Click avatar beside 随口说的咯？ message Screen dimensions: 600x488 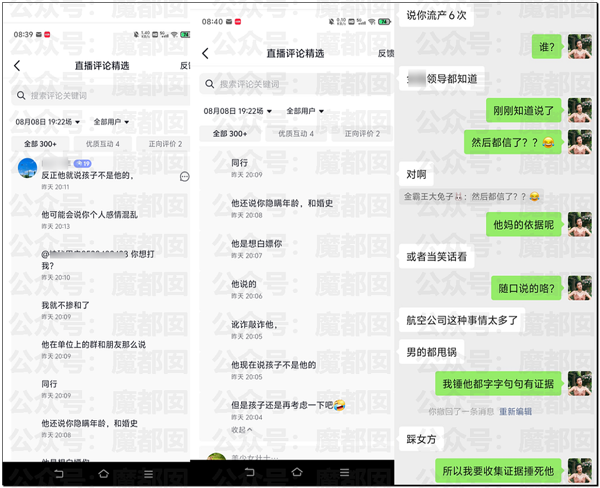579,288
